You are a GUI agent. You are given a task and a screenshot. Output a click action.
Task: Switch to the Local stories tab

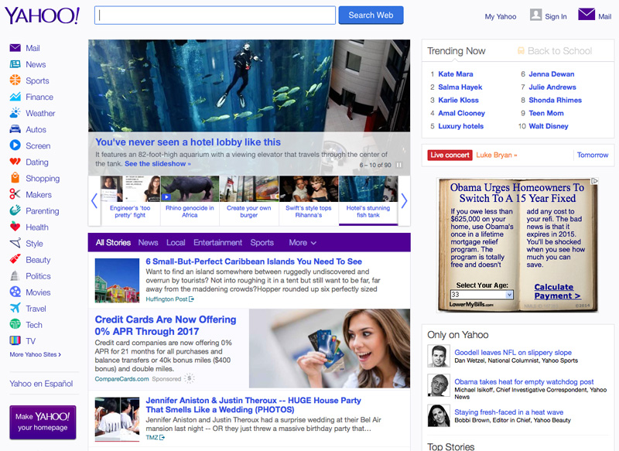click(x=176, y=243)
